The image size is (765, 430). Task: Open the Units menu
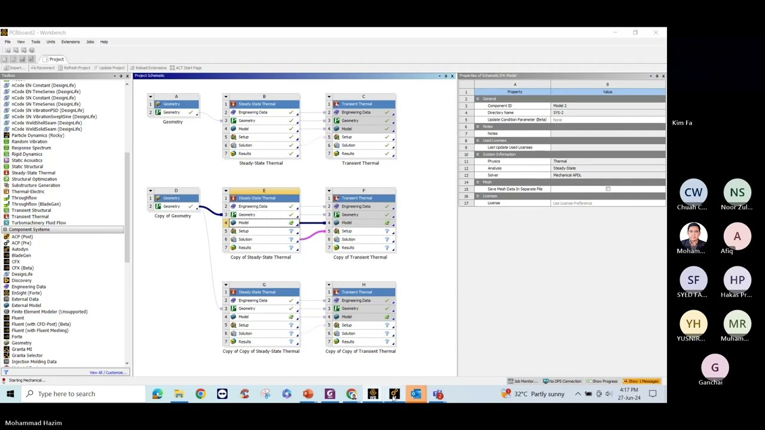51,42
